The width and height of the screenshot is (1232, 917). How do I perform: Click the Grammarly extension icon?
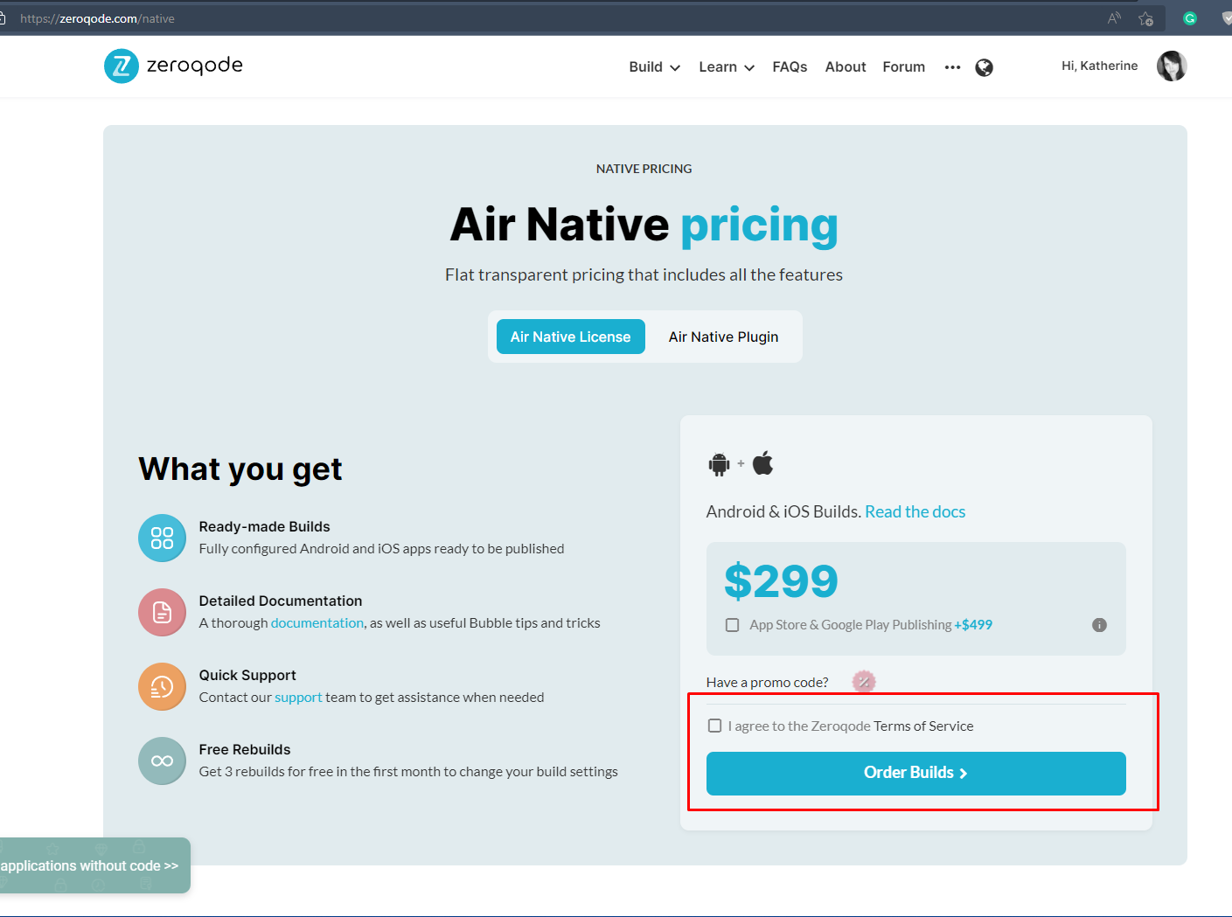tap(1190, 18)
